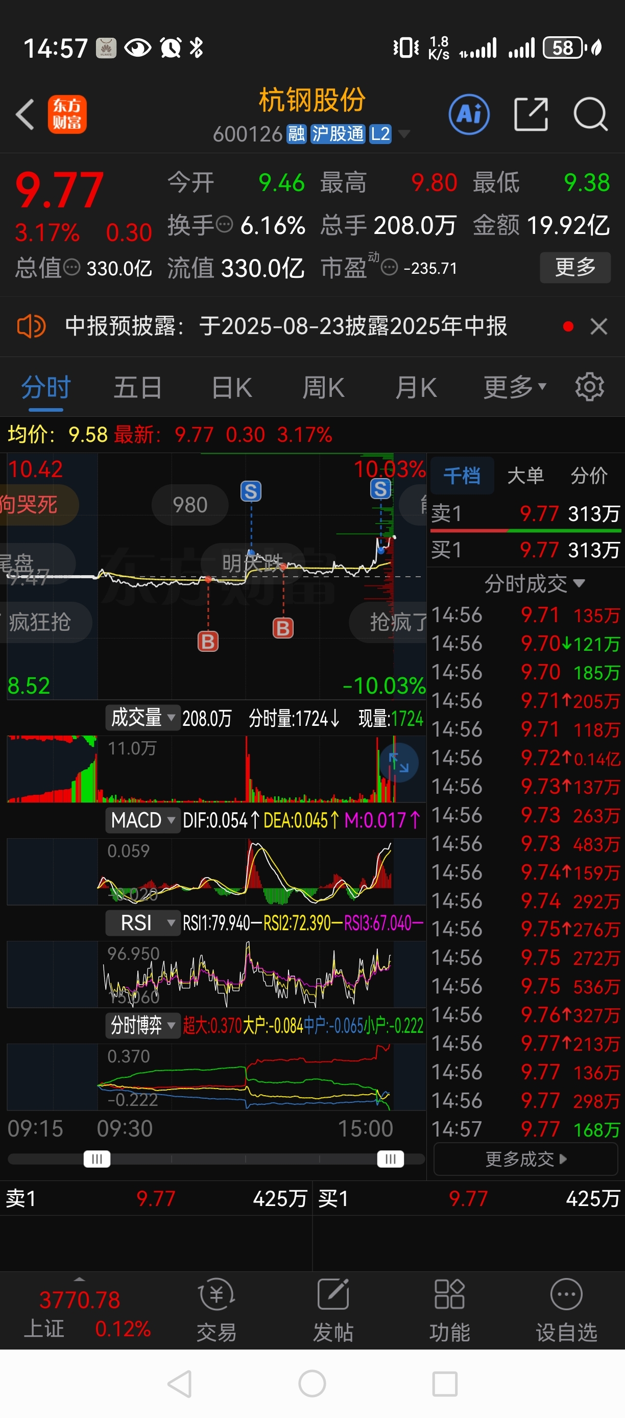
Task: Switch to 周K tab
Action: (324, 387)
